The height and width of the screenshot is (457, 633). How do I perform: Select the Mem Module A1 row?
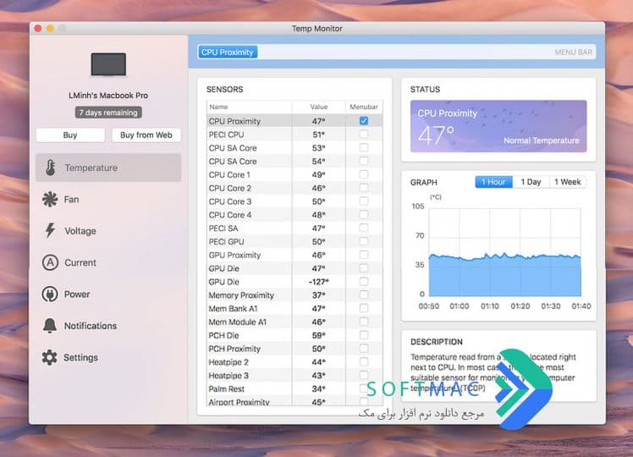294,322
